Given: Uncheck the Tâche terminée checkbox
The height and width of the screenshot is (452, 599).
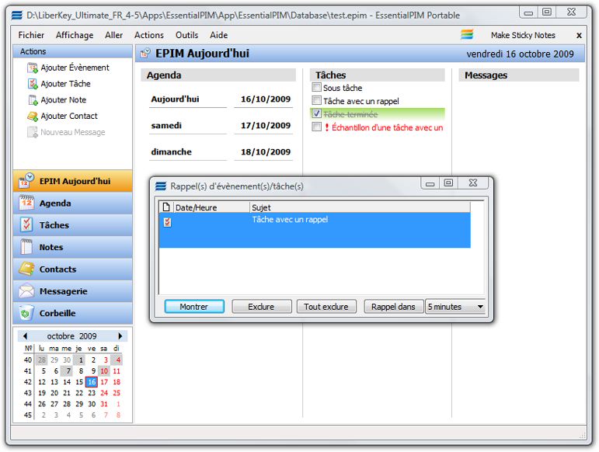Looking at the screenshot, I should click(x=316, y=113).
